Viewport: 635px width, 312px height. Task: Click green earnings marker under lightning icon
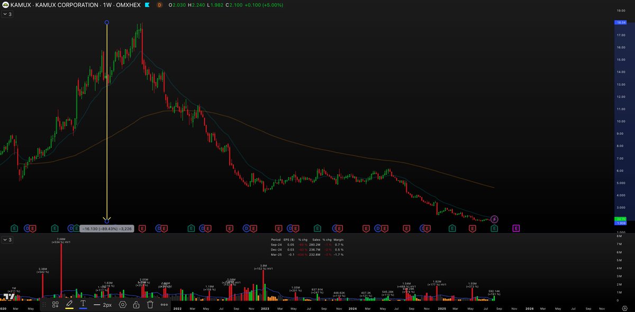[494, 228]
